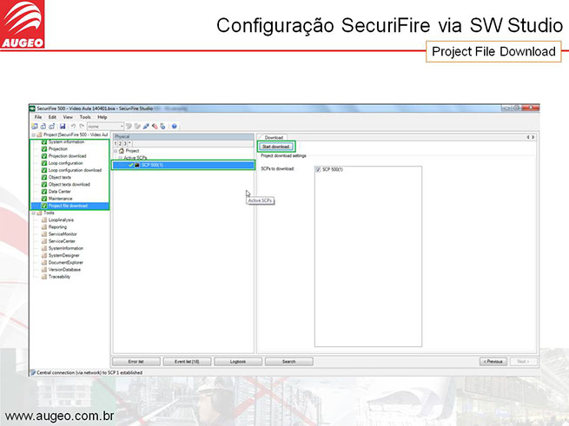
Task: Click the Save icon in the toolbar
Action: [63, 126]
